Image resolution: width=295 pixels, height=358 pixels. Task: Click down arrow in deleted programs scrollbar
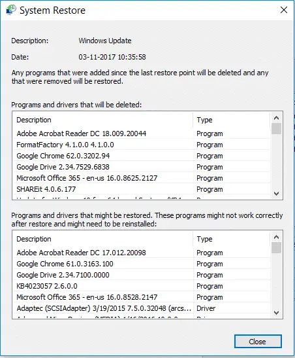pos(276,194)
